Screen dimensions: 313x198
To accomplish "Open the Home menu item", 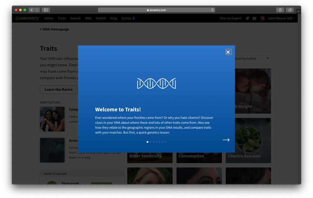I will click(49, 18).
